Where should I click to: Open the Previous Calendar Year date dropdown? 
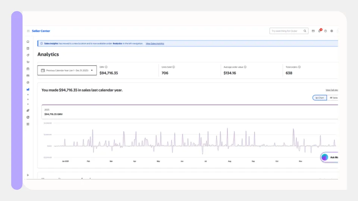point(67,70)
